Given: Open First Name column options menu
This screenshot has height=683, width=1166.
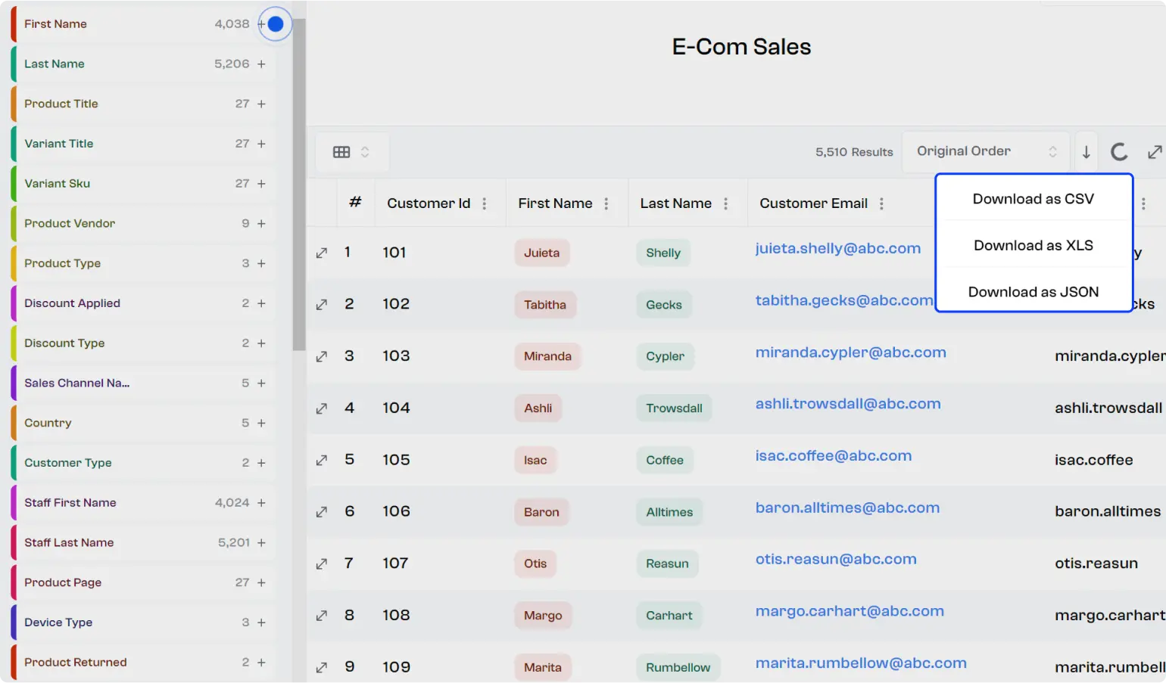Looking at the screenshot, I should [606, 203].
